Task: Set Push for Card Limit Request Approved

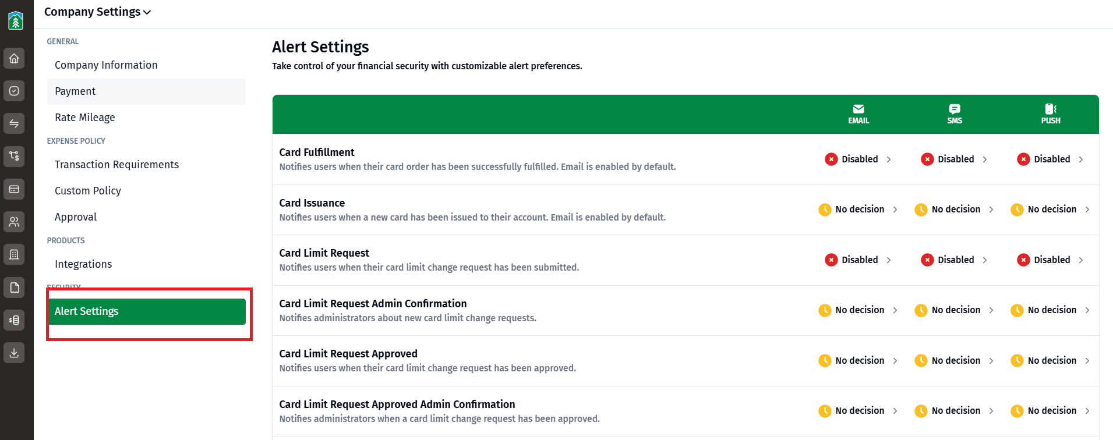Action: click(x=1051, y=361)
